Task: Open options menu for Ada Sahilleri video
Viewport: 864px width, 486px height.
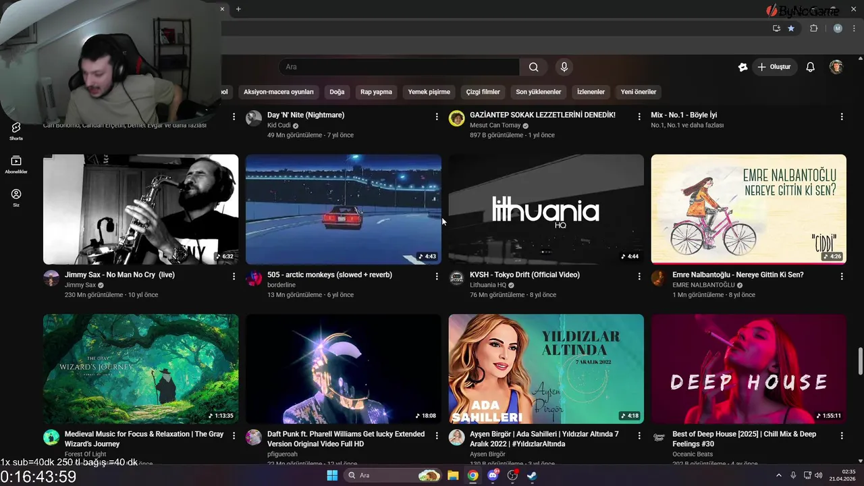Action: point(639,436)
